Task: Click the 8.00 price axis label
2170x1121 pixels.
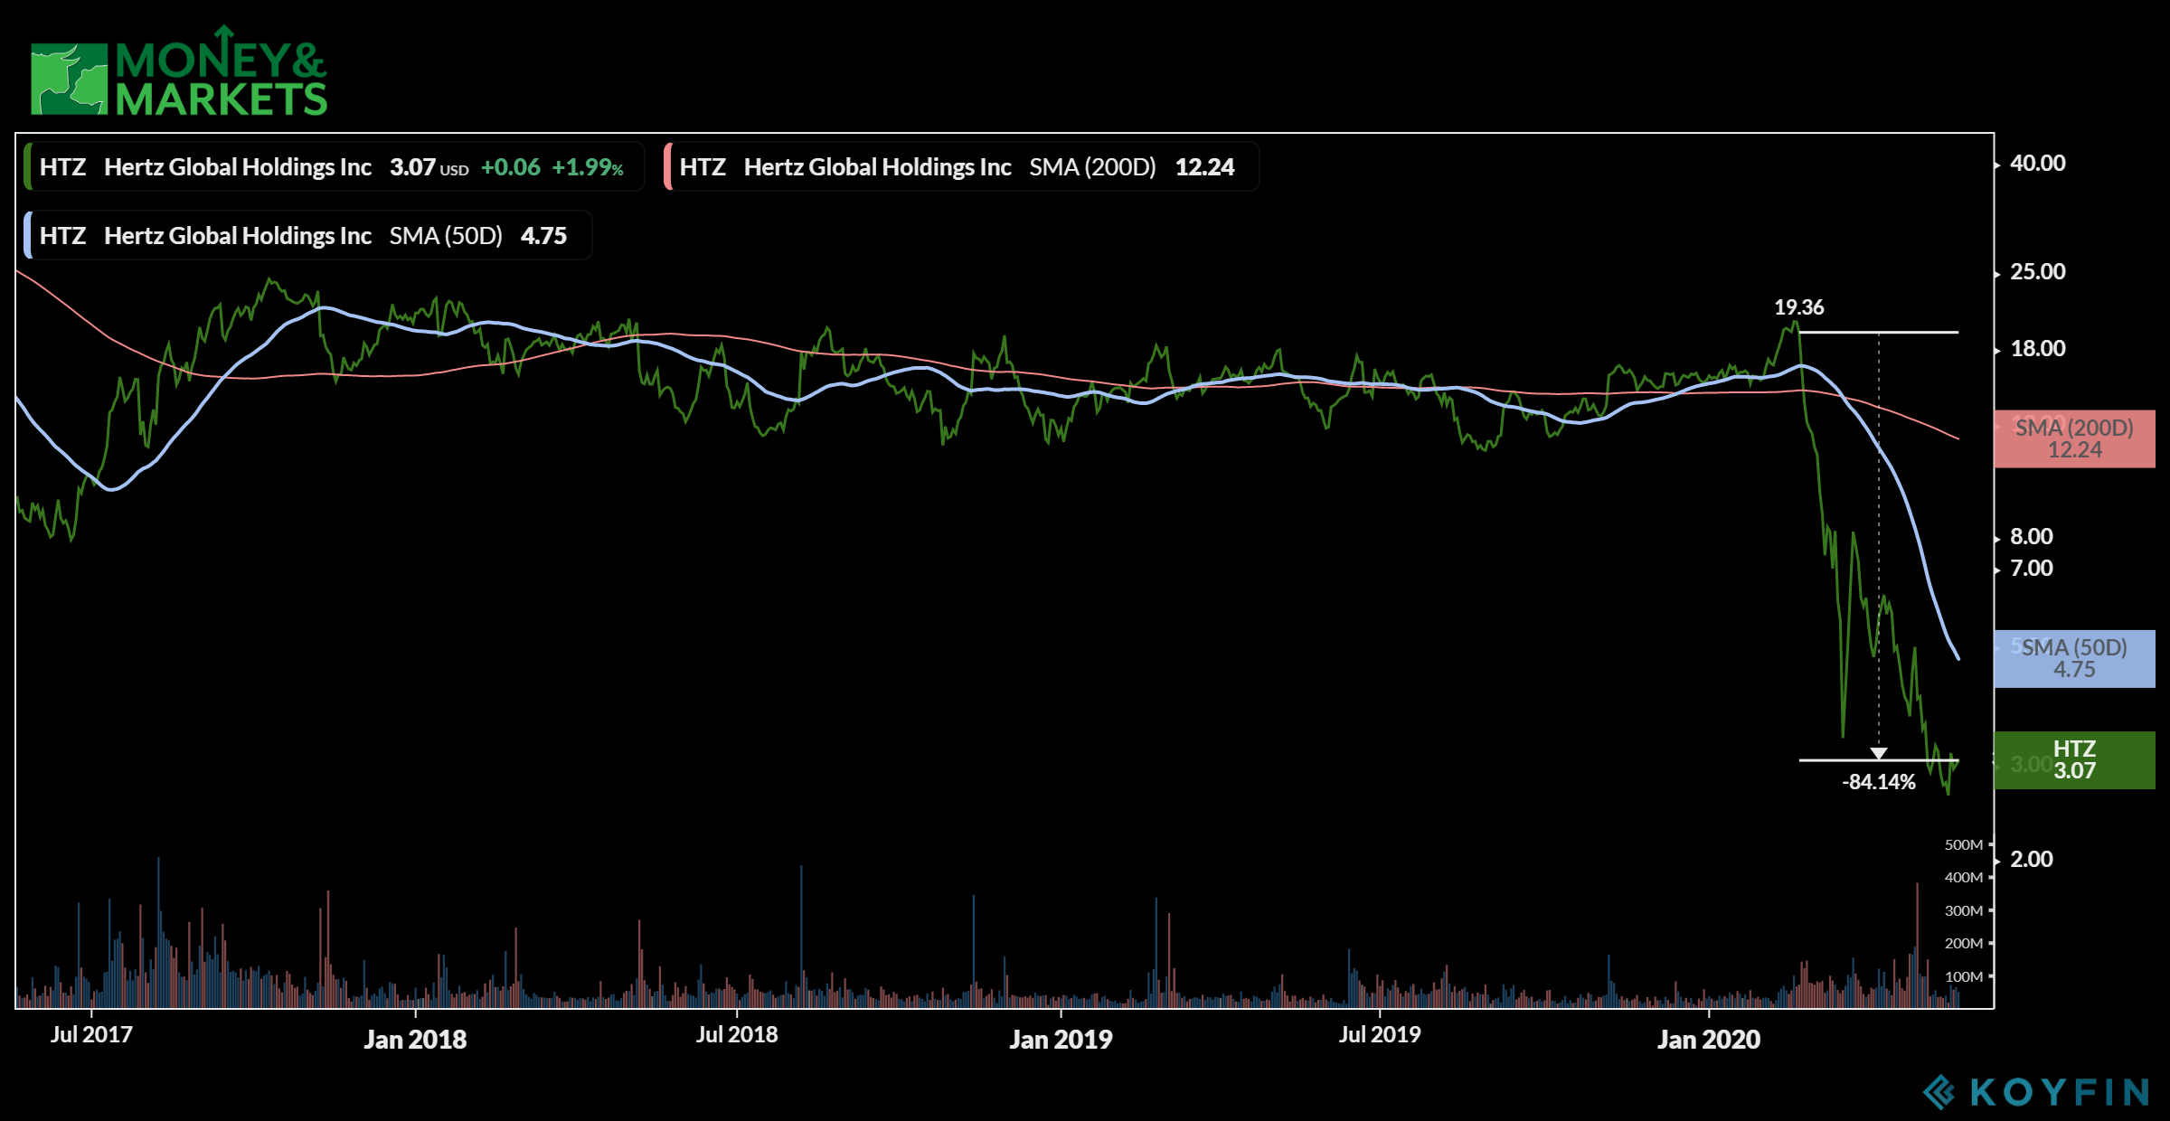Action: 2031,537
